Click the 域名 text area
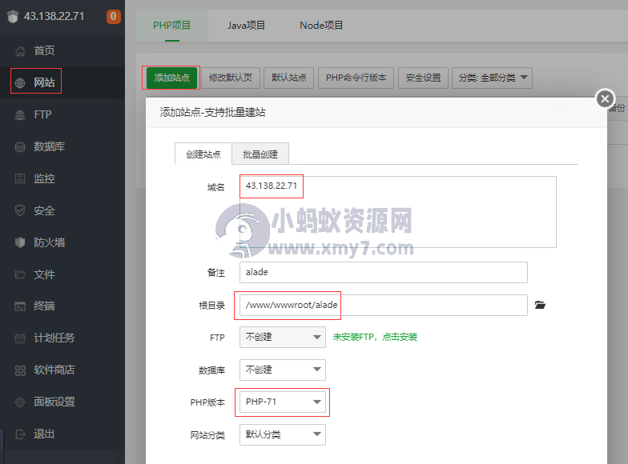The width and height of the screenshot is (628, 464). (398, 212)
